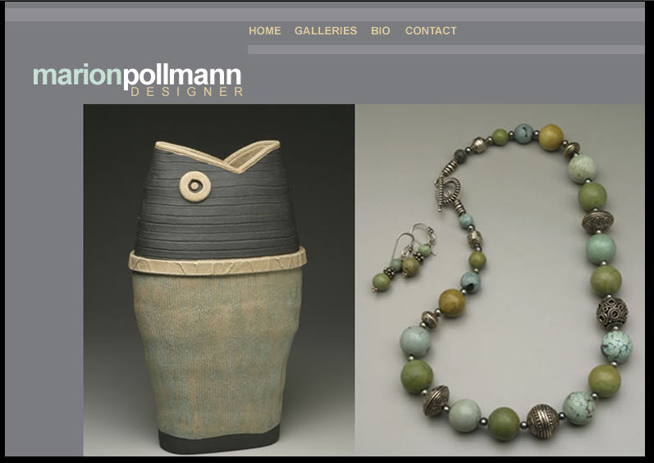
Task: Click the silver filigree bead on the necklace
Action: pyautogui.click(x=612, y=313)
